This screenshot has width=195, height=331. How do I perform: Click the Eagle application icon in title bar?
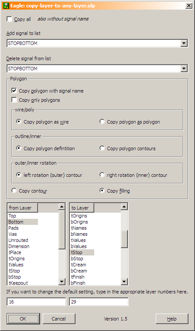(6, 6)
